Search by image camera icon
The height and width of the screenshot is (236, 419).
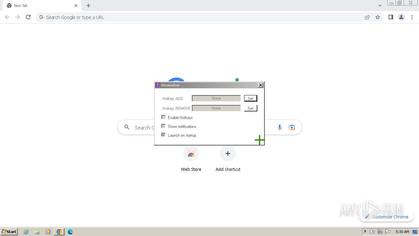tap(292, 127)
